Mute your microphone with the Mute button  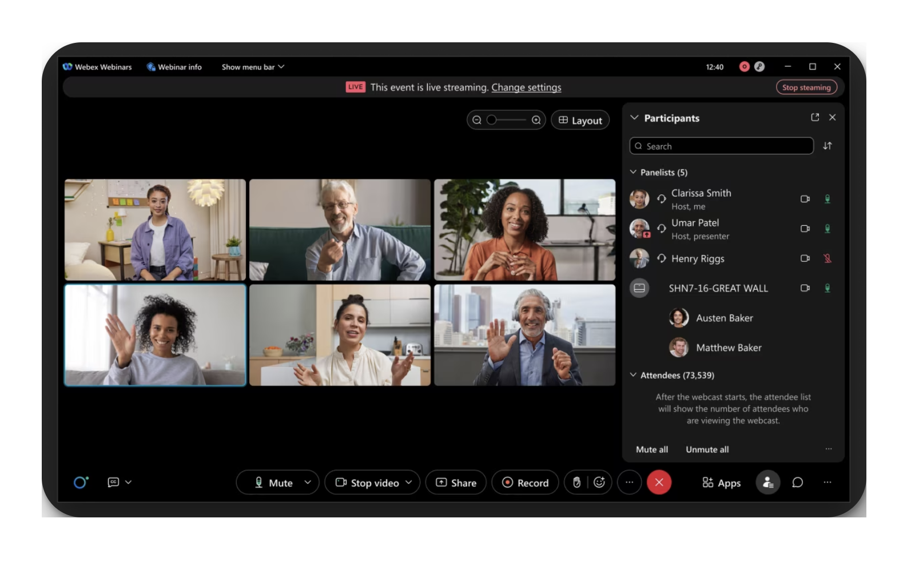(273, 483)
